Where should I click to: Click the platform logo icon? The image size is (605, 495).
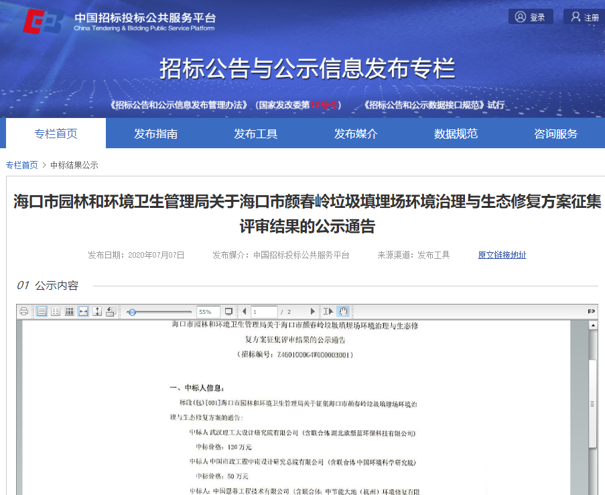click(43, 21)
